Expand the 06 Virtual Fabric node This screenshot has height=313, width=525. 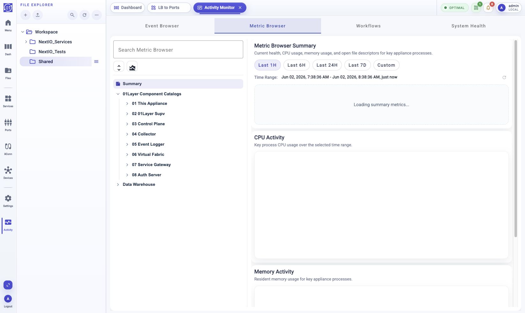pyautogui.click(x=127, y=155)
